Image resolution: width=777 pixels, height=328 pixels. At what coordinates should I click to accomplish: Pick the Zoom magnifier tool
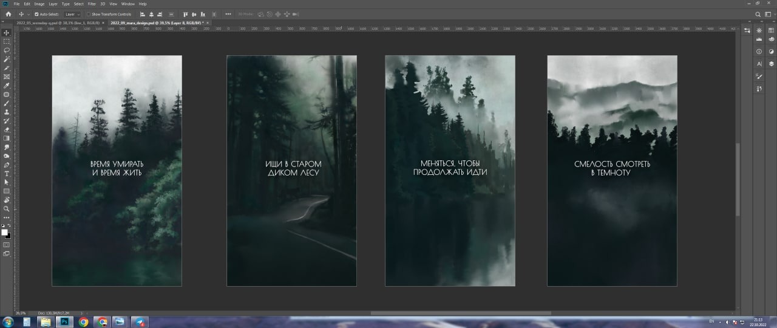[7, 209]
